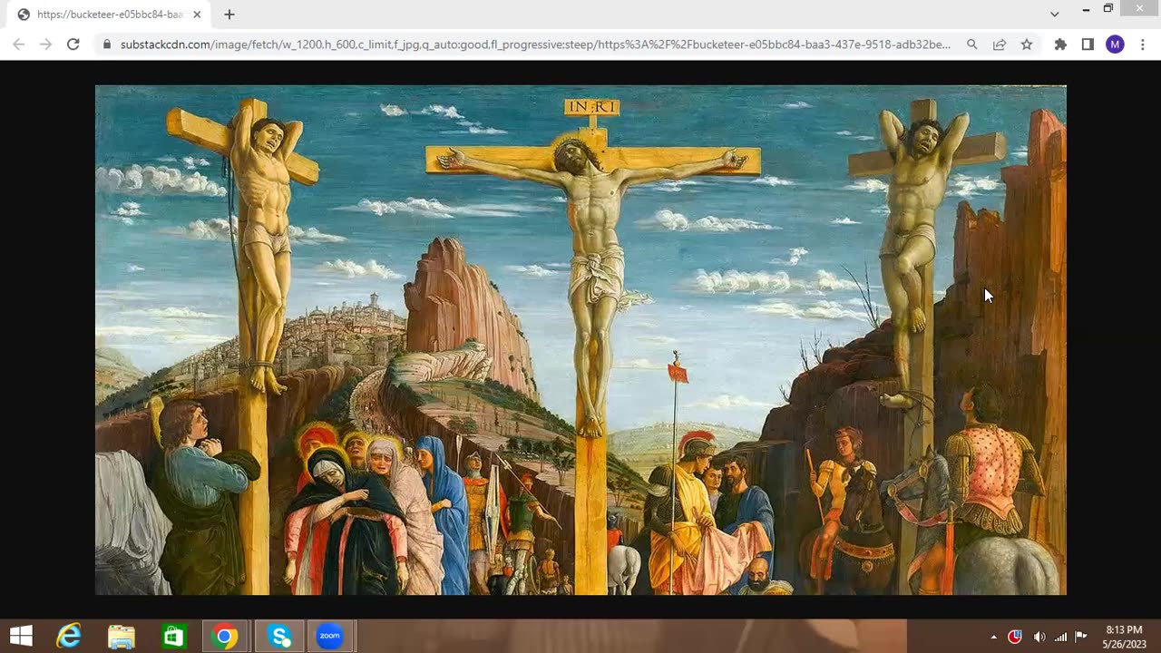View site information via lock icon

click(x=107, y=44)
